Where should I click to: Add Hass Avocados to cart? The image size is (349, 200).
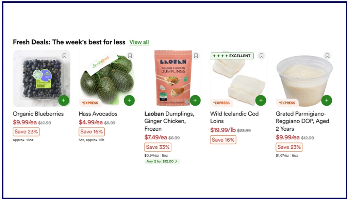coord(129,101)
